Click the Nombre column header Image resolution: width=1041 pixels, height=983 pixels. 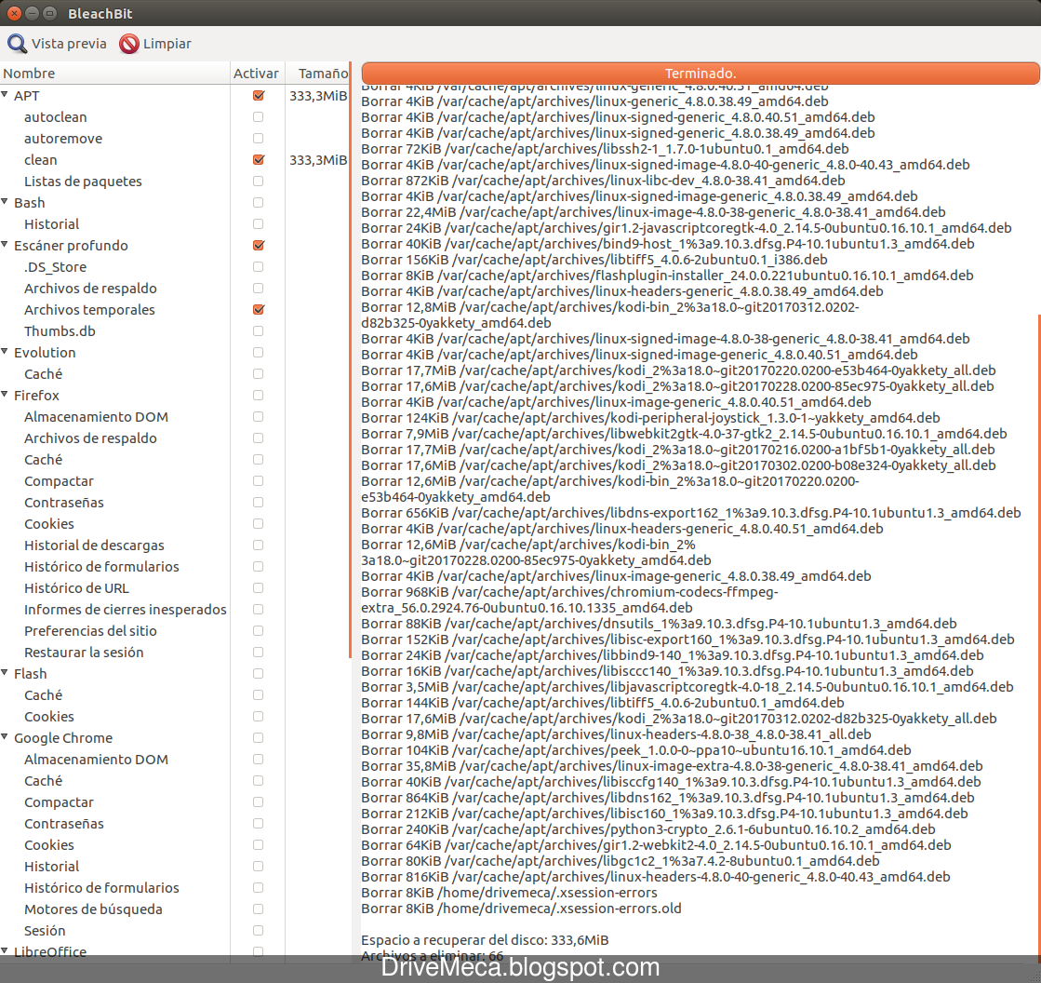(x=29, y=73)
